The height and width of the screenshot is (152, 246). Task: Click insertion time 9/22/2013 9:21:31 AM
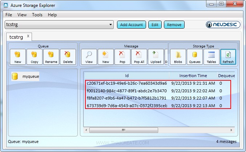(193, 83)
